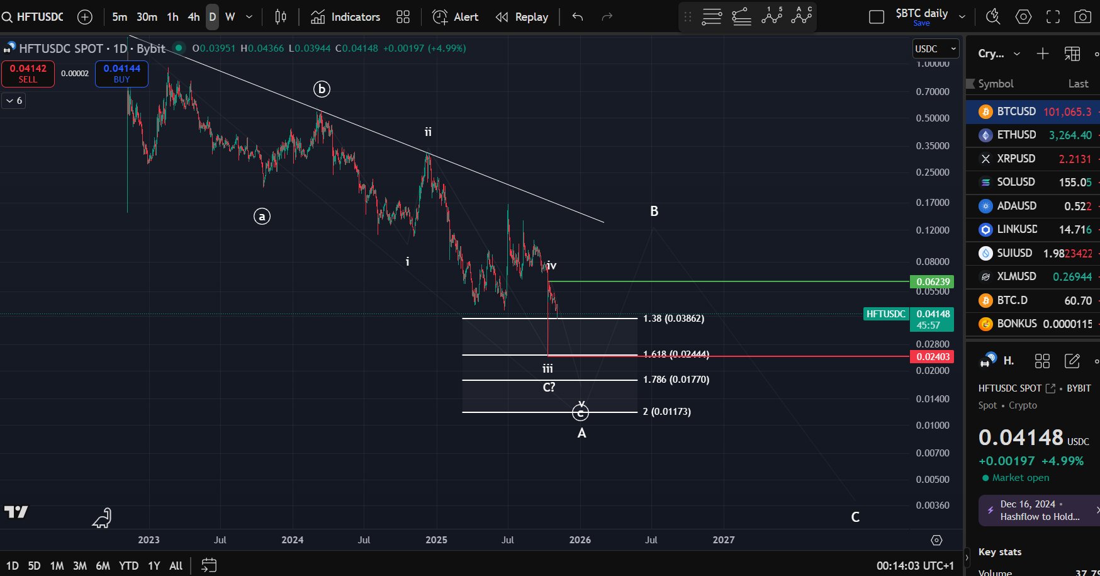Switch to the 1h timeframe
The height and width of the screenshot is (576, 1100).
tap(173, 17)
